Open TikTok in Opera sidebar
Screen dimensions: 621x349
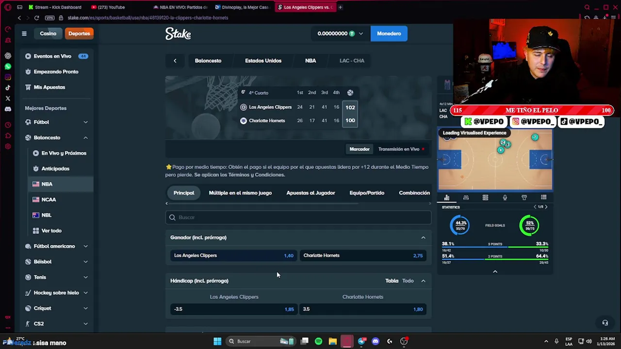point(8,88)
